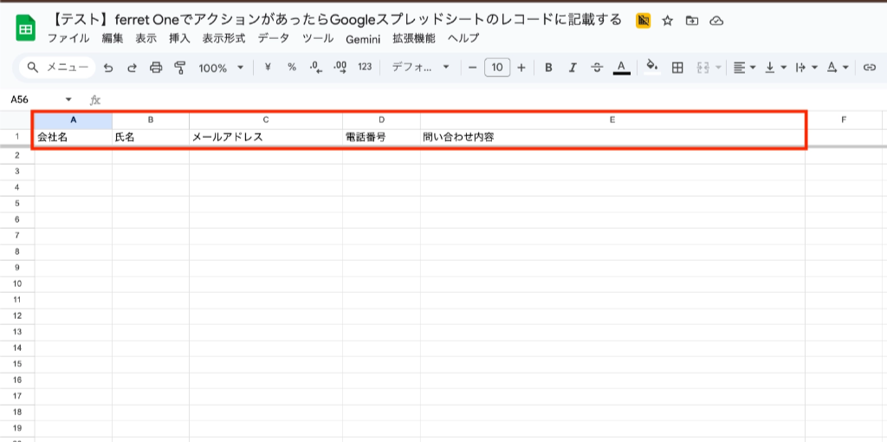Open the Google Sheets home icon
Image resolution: width=887 pixels, height=442 pixels.
(x=25, y=29)
